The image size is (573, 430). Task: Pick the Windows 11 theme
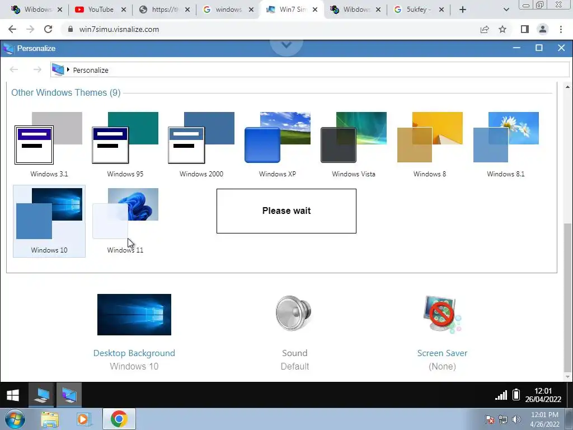125,221
